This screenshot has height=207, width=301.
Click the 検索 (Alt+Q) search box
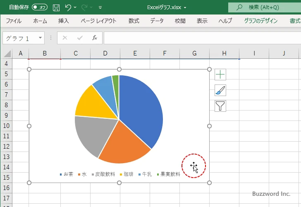coord(265,7)
